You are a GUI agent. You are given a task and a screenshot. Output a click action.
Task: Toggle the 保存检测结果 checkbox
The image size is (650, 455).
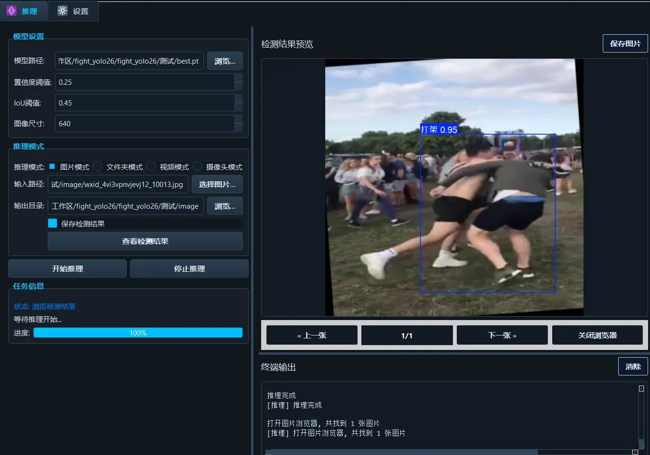click(53, 223)
